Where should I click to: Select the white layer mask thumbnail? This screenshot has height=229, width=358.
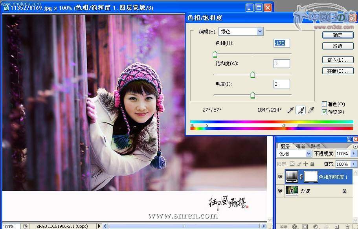click(x=311, y=177)
